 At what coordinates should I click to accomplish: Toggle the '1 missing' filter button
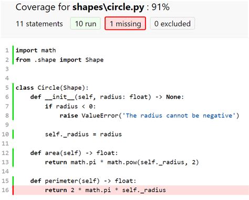(x=125, y=24)
